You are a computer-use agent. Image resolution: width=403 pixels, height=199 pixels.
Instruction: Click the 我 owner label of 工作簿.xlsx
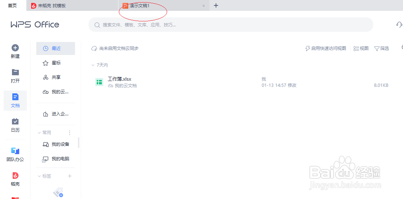pos(264,79)
